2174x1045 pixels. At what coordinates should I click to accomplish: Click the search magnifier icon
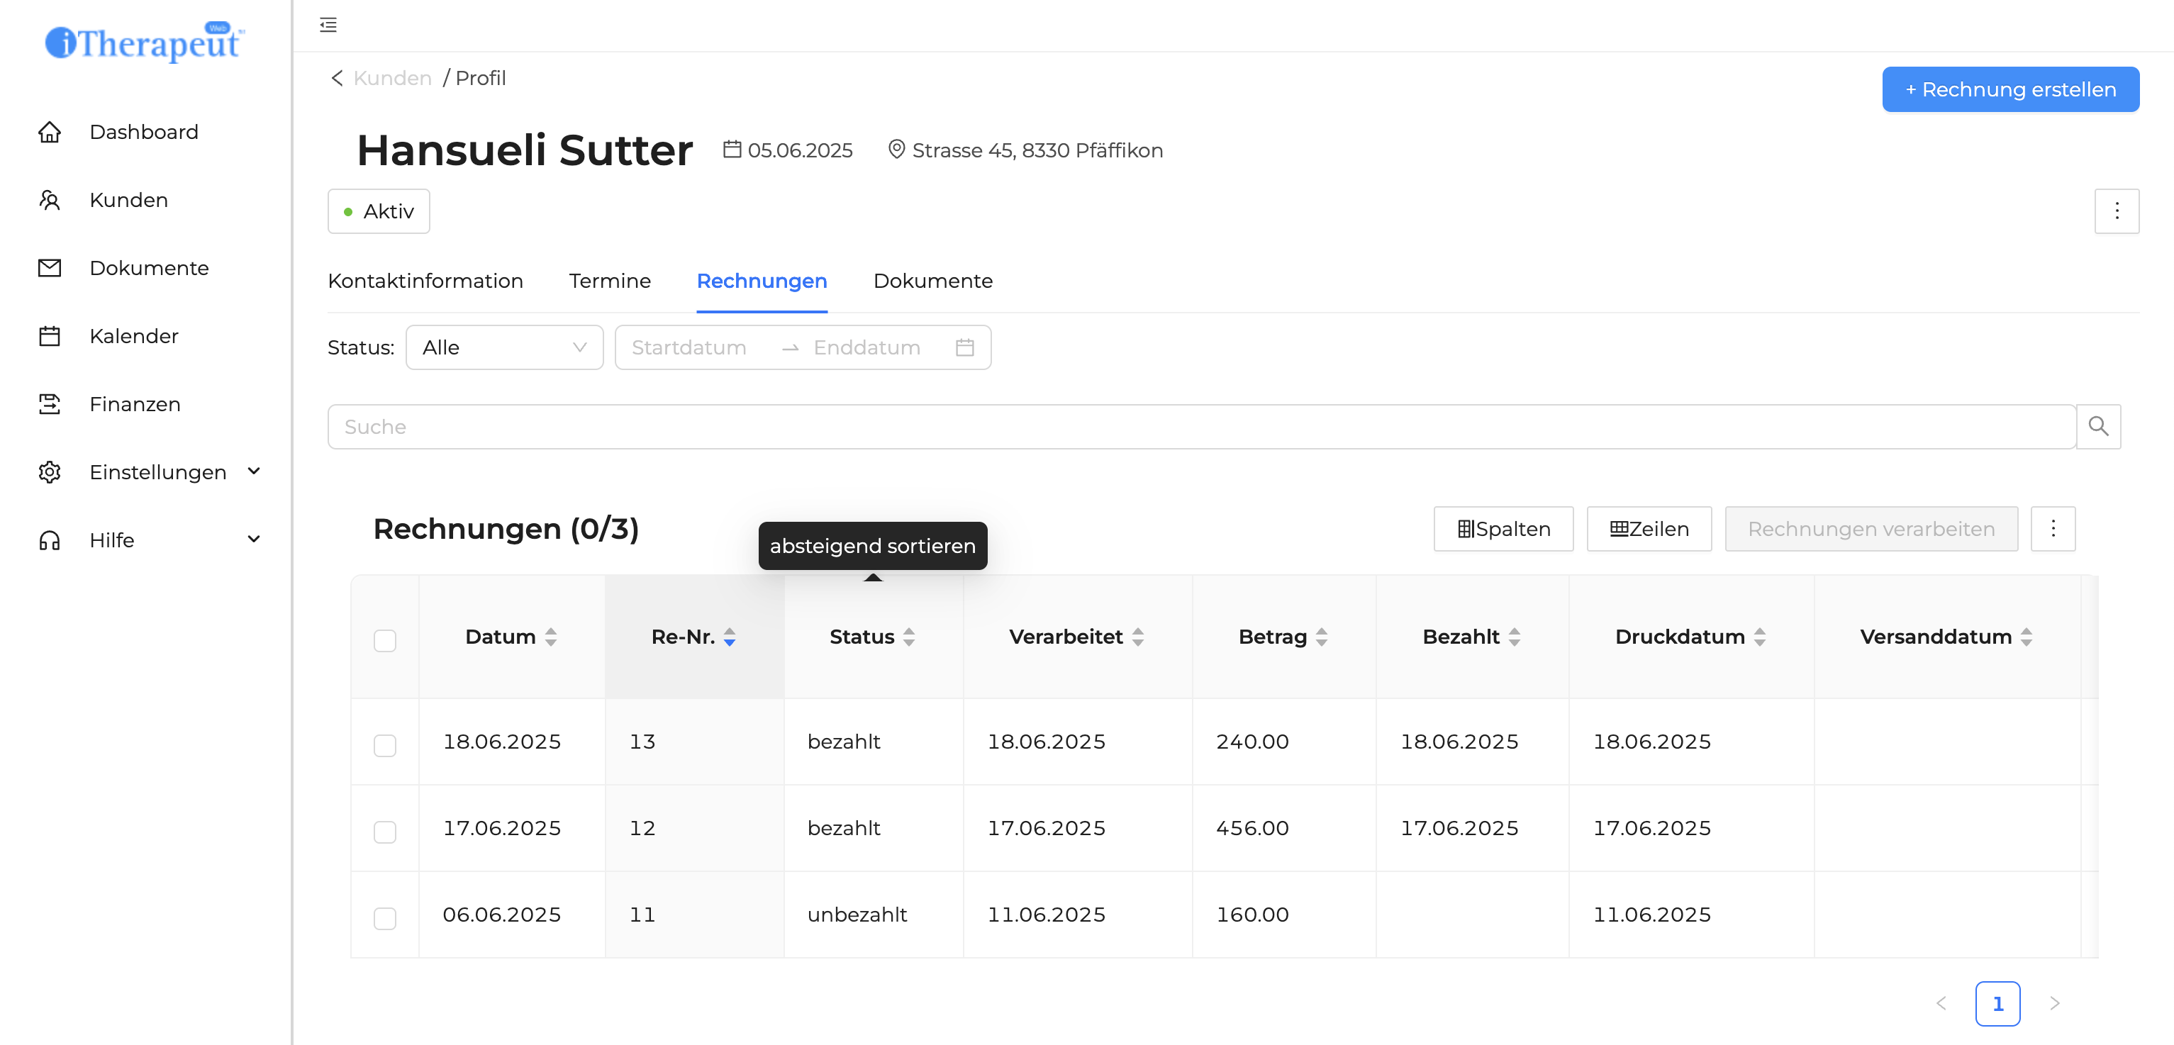click(x=2097, y=426)
